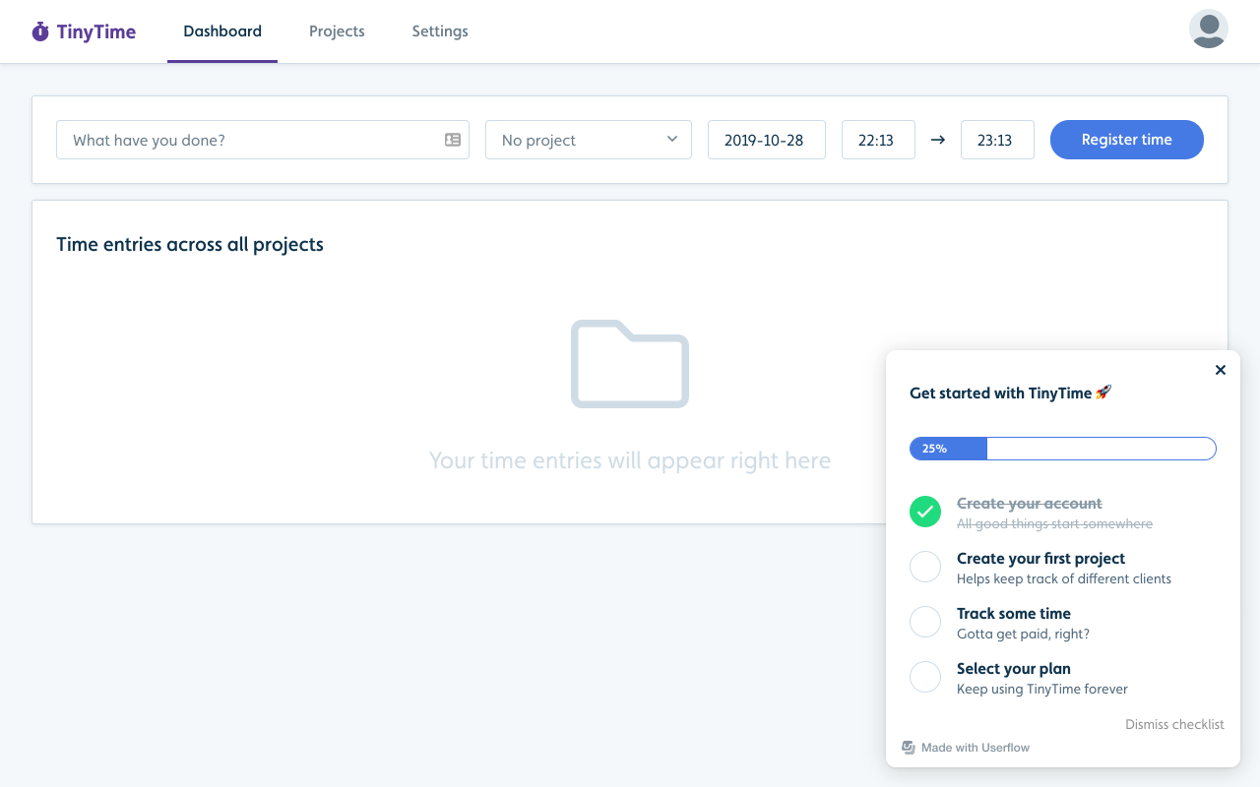Open the user avatar profile menu
Screen dimensions: 1260x787
coord(1209,29)
